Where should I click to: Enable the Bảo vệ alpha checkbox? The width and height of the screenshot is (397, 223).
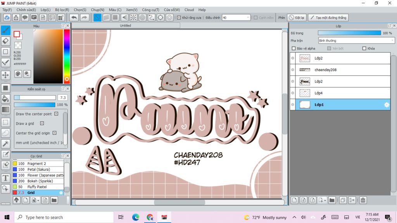point(294,48)
